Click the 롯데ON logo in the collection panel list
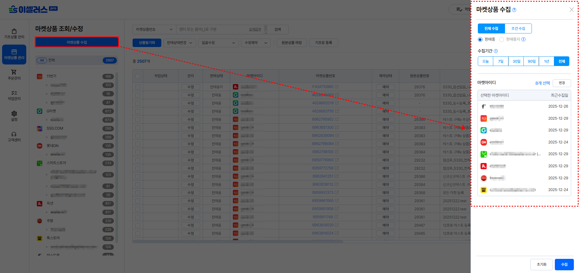 coord(484,142)
